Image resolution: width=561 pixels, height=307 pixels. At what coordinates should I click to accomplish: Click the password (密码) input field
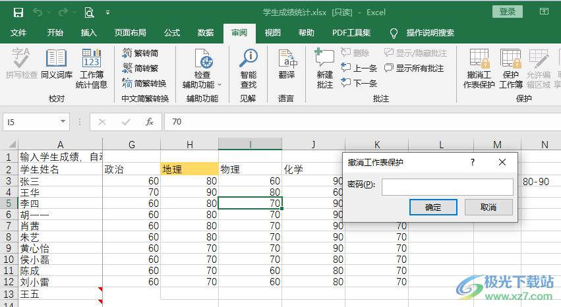pos(446,186)
